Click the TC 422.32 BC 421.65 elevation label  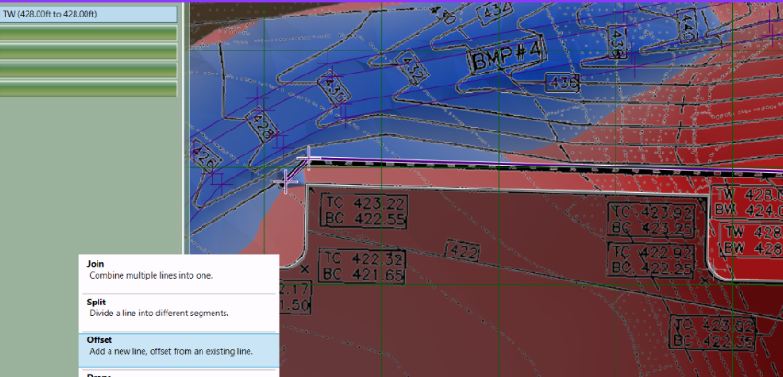[363, 267]
